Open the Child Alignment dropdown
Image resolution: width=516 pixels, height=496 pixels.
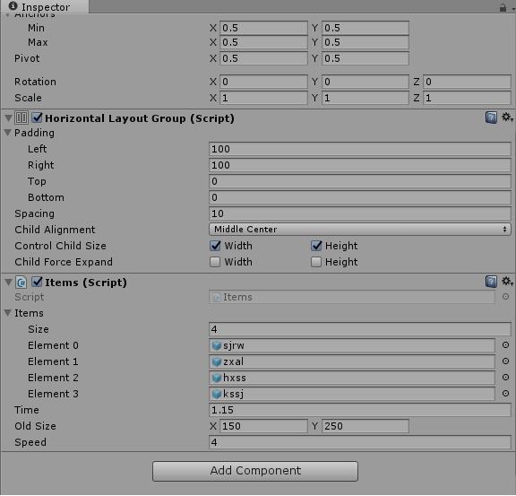click(x=360, y=229)
